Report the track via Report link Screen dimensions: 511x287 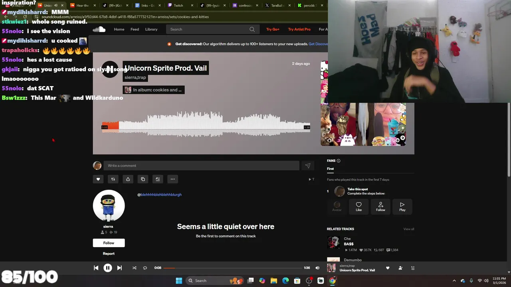point(109,254)
